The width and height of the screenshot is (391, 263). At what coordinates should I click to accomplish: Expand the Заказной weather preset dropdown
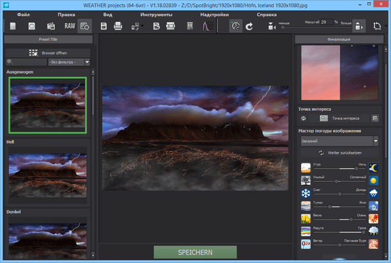[376, 141]
